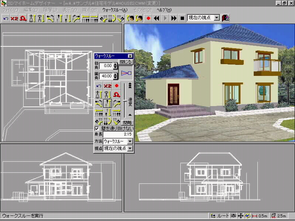295x221 pixels.
Task: Click the red omega icon in walkthrough dialog
Action: pos(117,95)
